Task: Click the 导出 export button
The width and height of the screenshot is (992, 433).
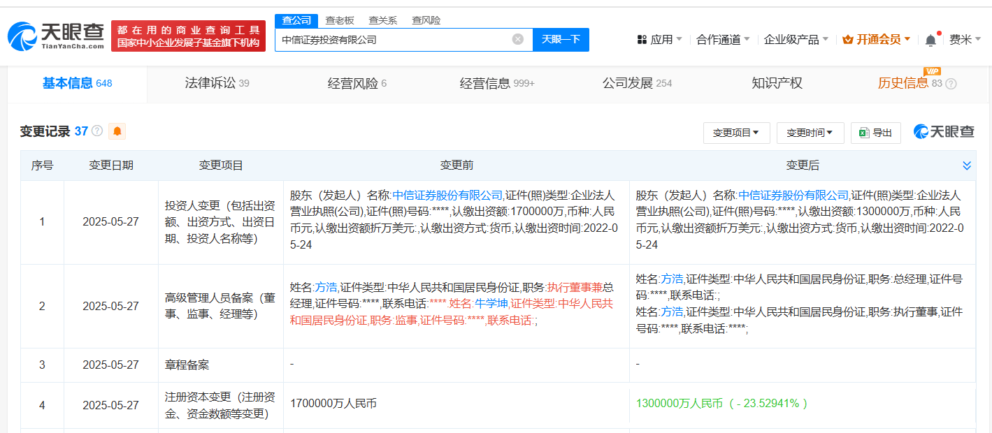Action: point(875,133)
